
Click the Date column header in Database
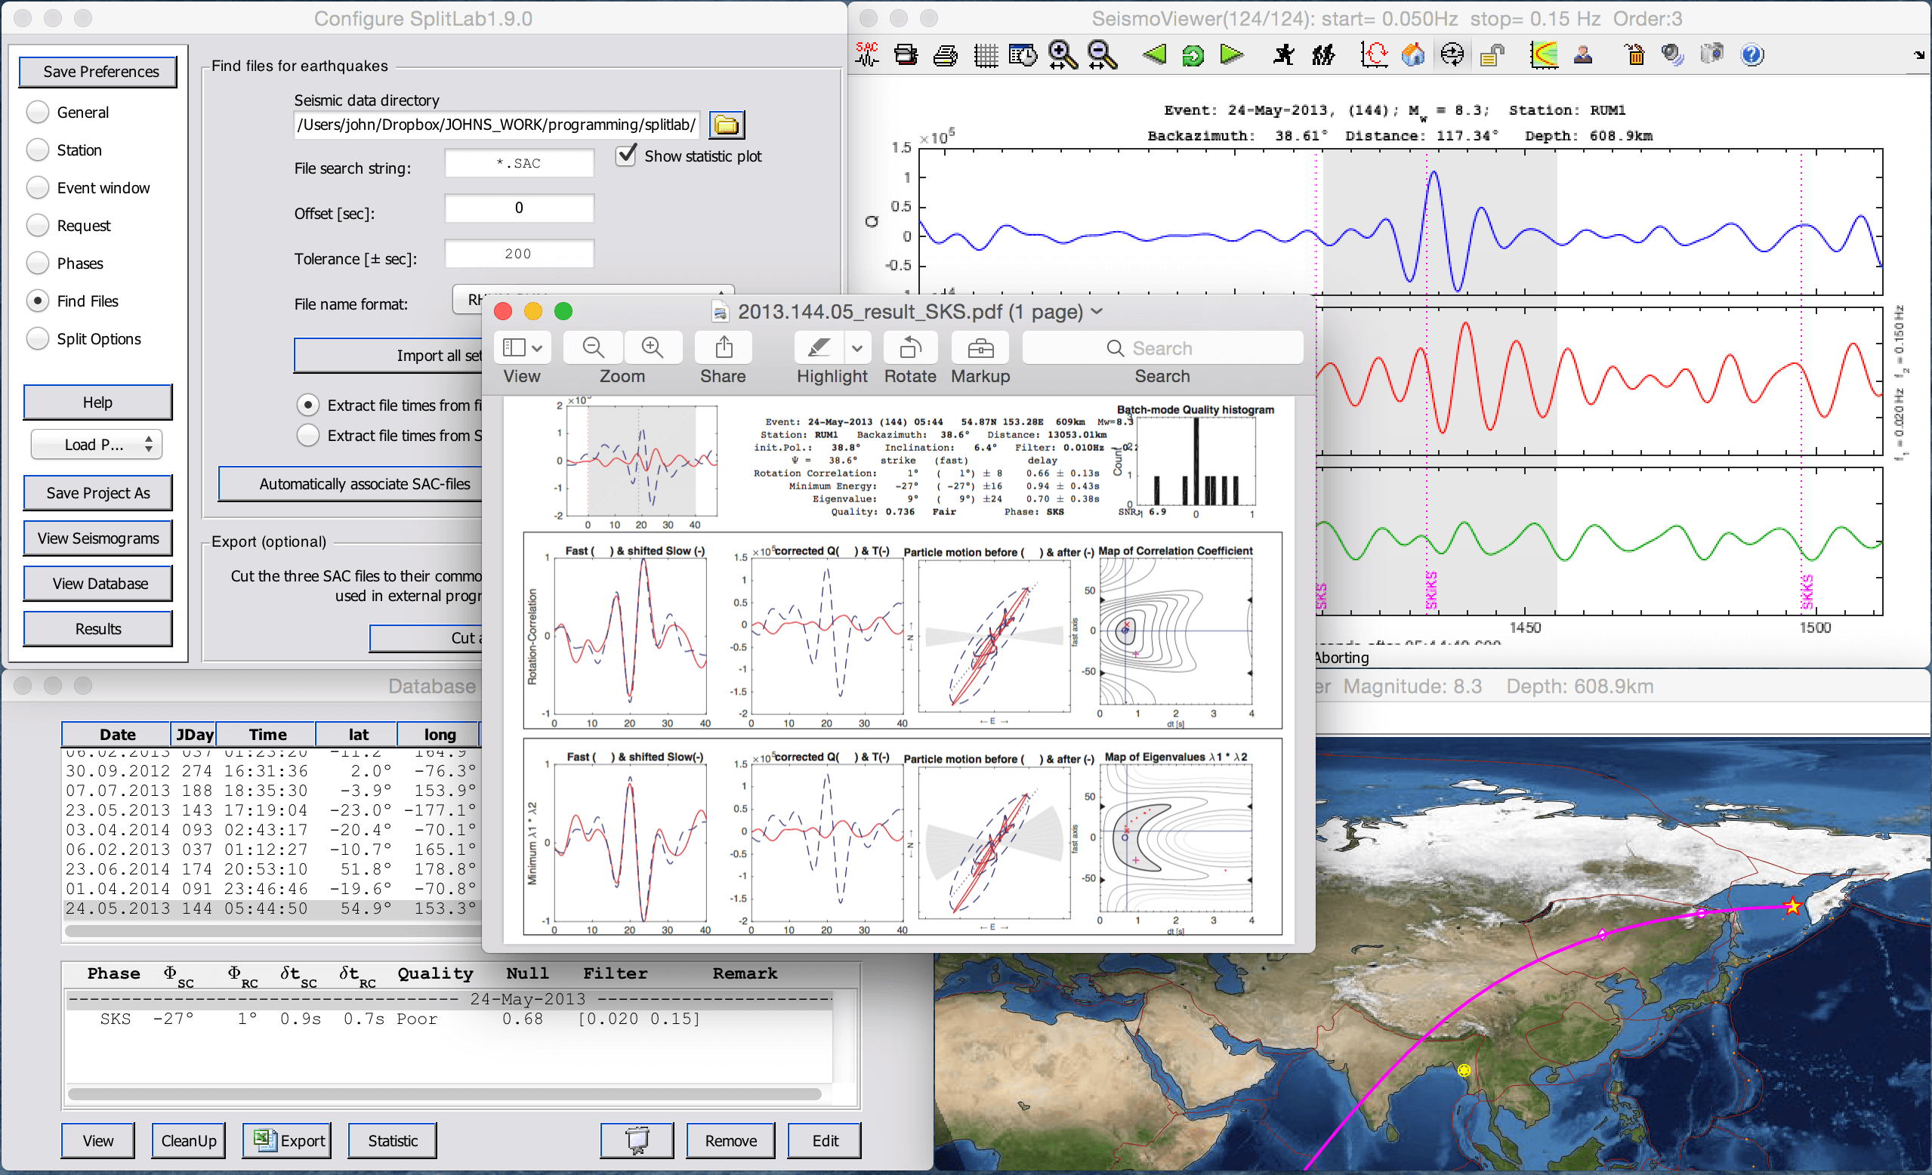(117, 735)
